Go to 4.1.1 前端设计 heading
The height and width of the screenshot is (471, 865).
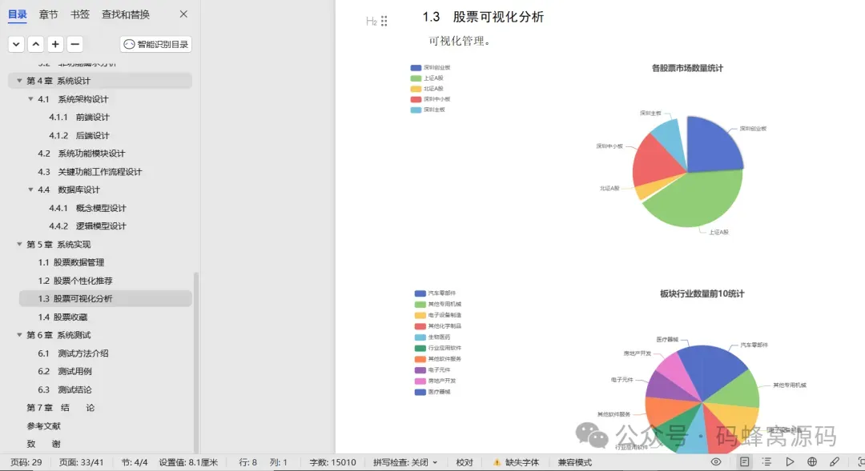pos(78,118)
